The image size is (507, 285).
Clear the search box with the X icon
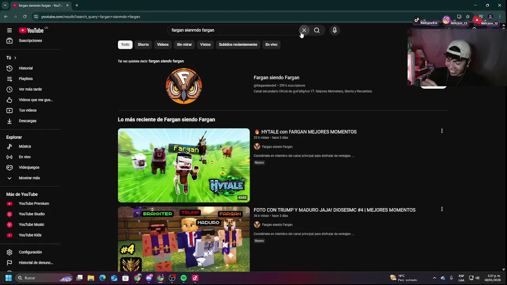304,30
